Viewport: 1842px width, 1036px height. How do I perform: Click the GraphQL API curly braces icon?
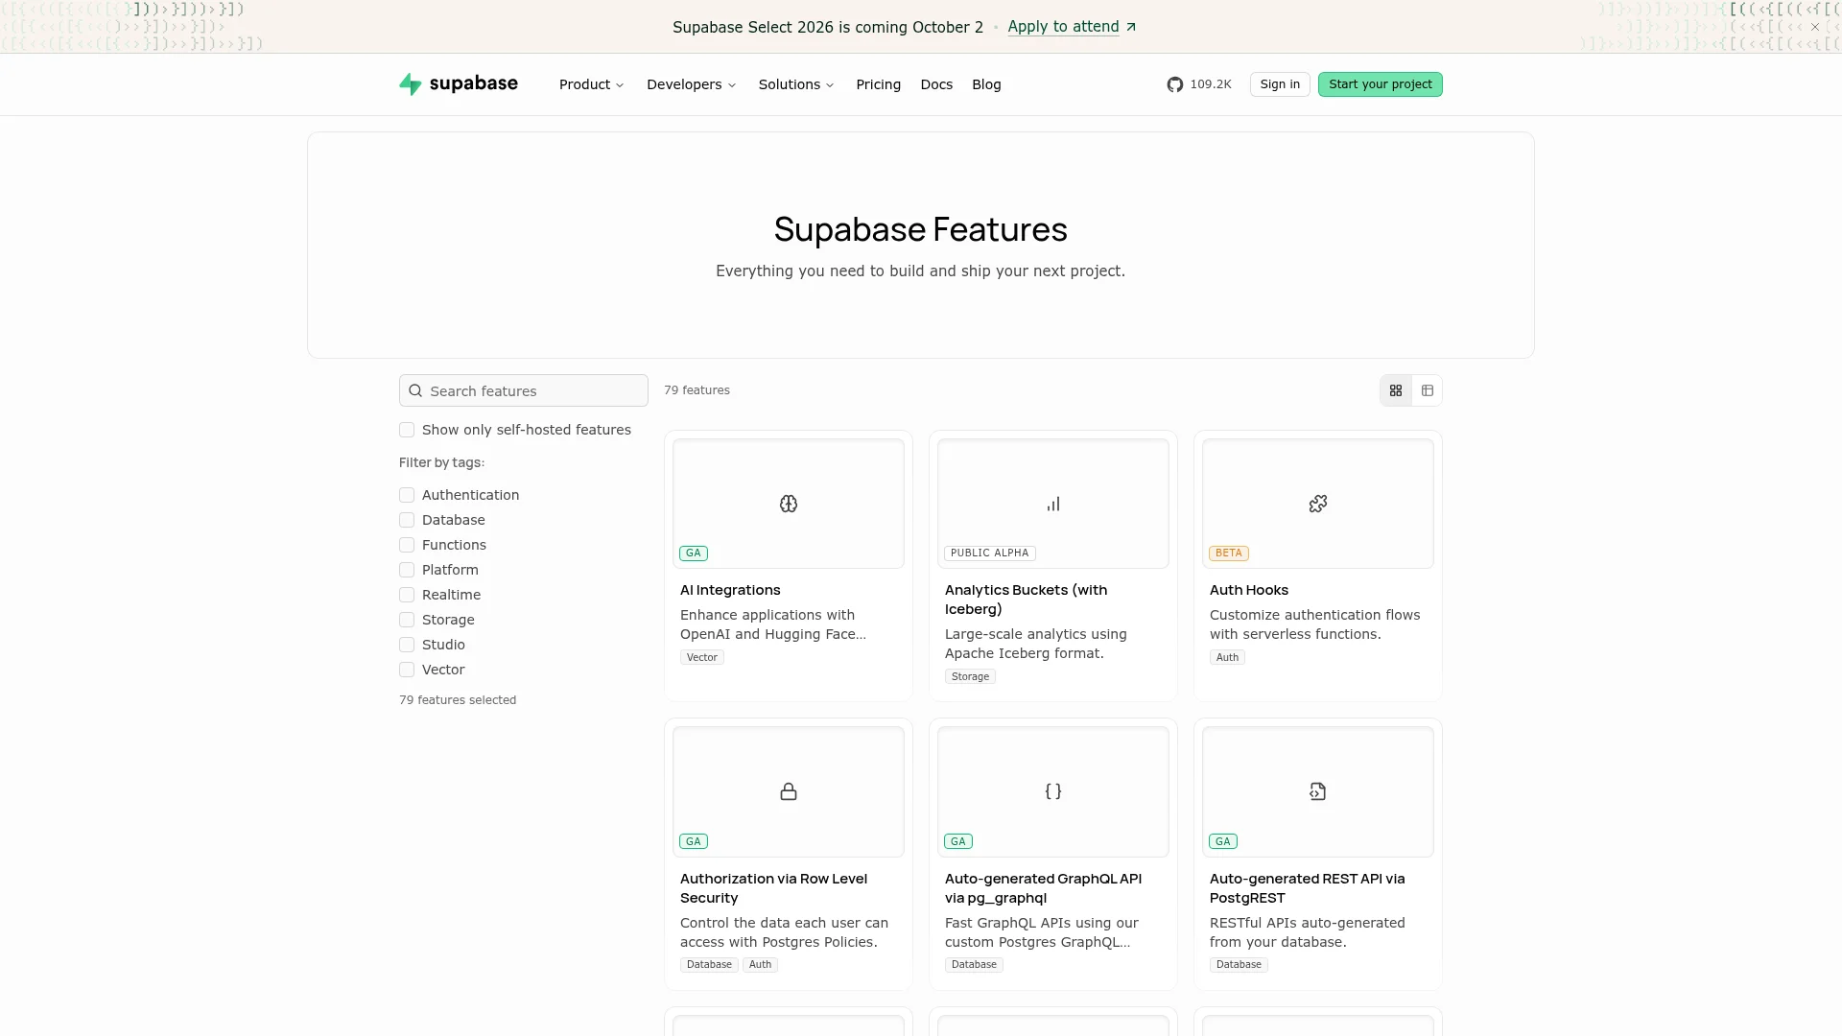point(1053,791)
